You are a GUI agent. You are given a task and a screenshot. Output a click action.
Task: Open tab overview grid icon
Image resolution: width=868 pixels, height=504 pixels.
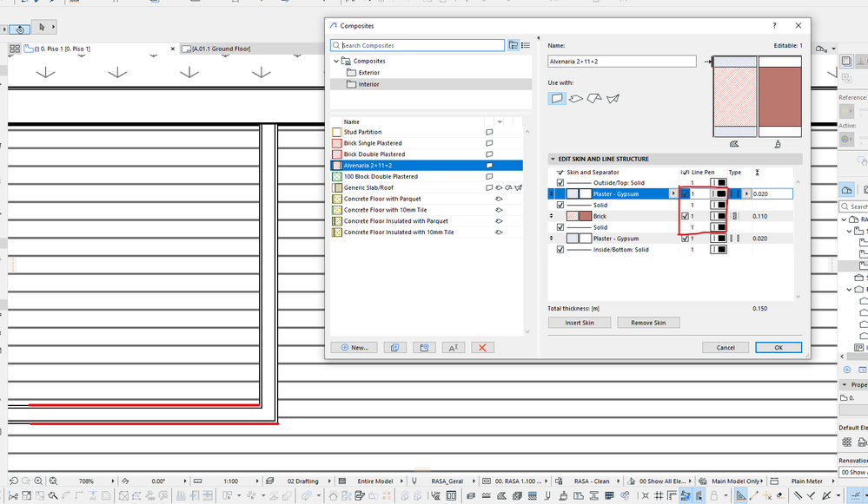click(x=15, y=49)
